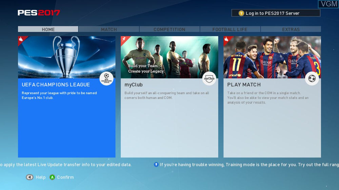Click the soccer ball Play Match badge
This screenshot has height=190, width=339.
click(x=312, y=79)
